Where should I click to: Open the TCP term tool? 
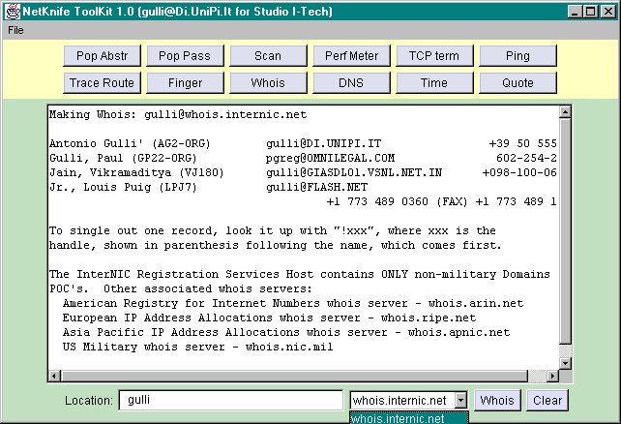(x=434, y=56)
